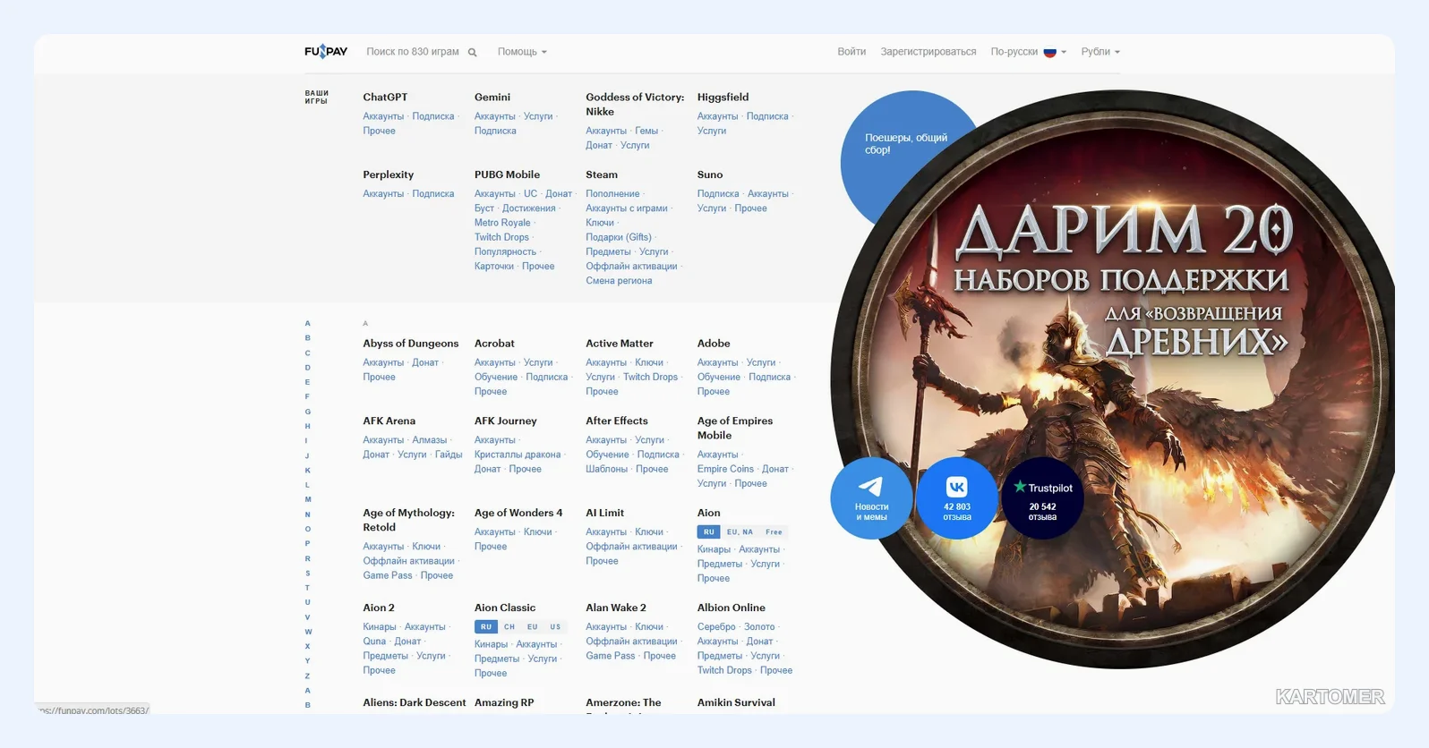Open "Кристаллы дракона" under AFK Journey
Screen dimensions: 1429x748
[518, 455]
